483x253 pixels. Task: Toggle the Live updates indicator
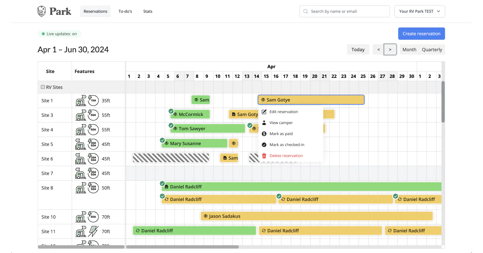click(x=59, y=34)
